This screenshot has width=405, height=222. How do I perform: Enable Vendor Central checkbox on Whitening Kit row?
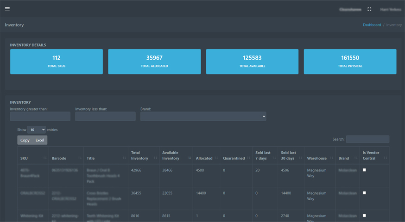365,216
